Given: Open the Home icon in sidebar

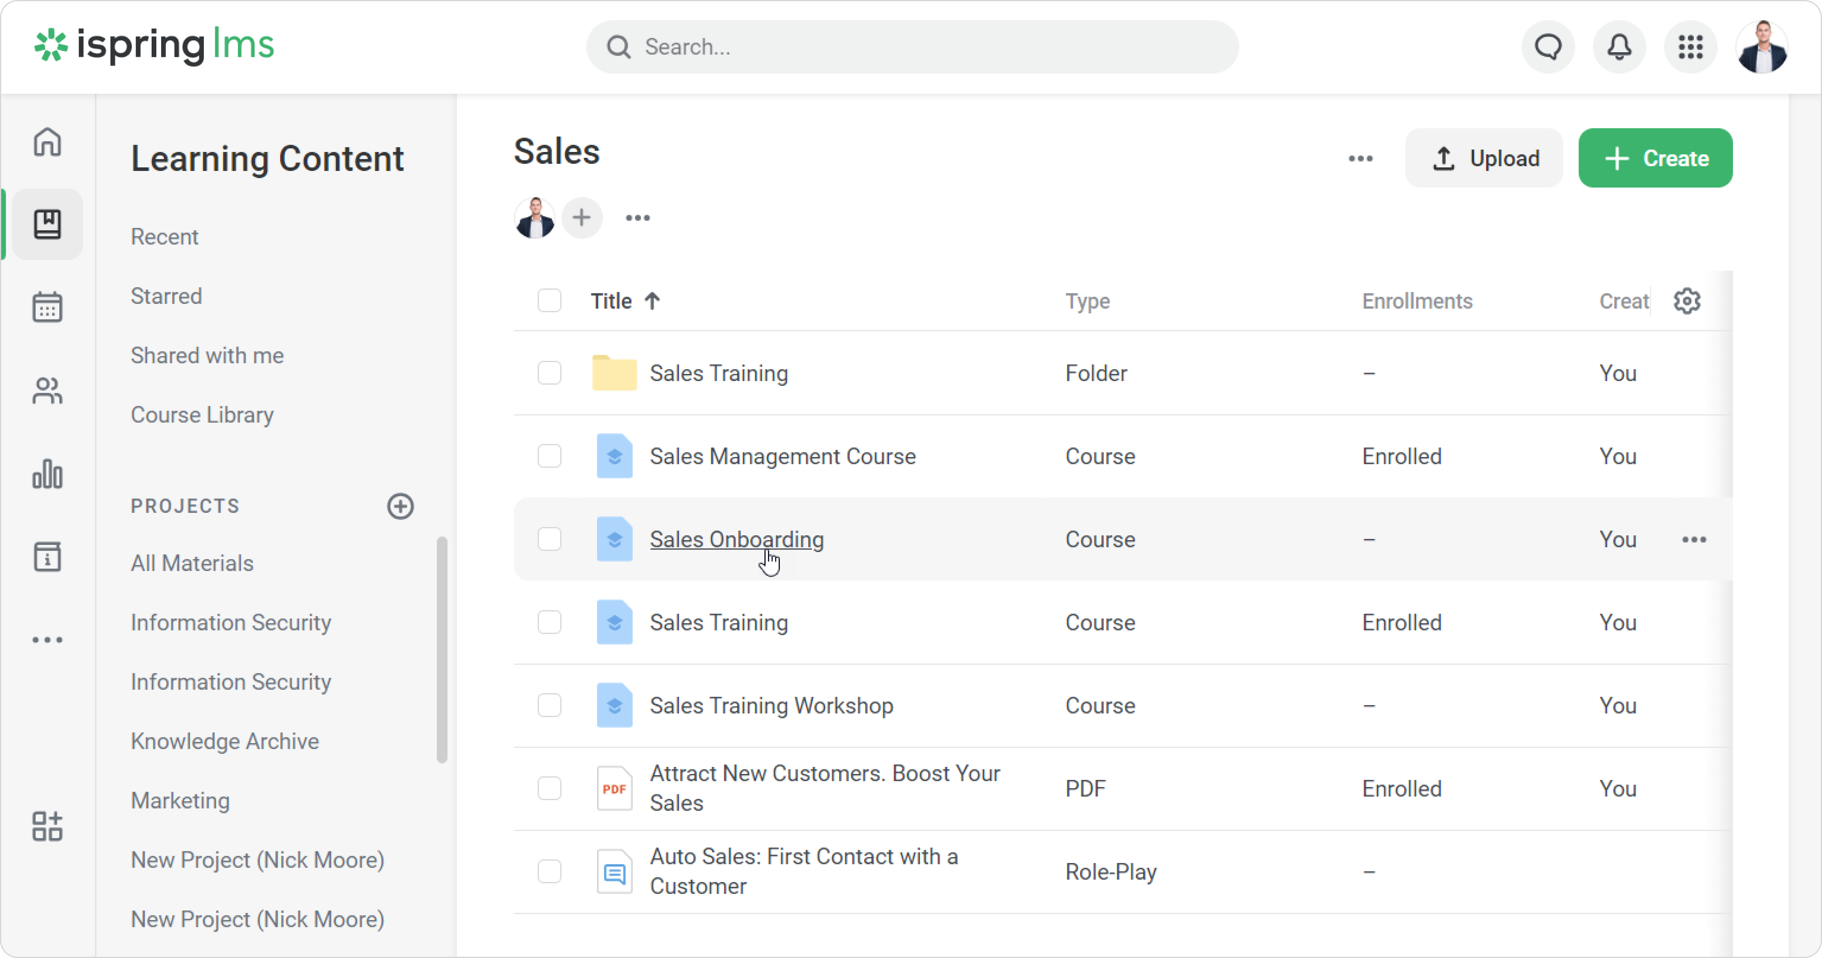Looking at the screenshot, I should (x=47, y=142).
